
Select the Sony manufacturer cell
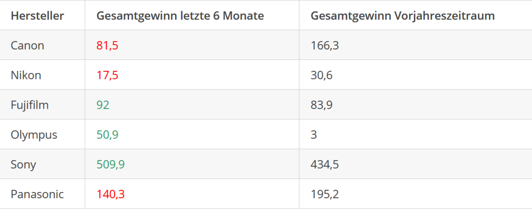click(23, 164)
